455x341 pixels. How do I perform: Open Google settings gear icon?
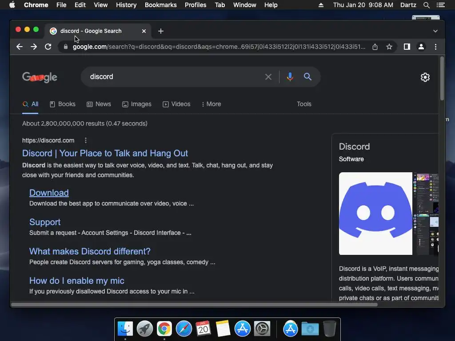(425, 77)
